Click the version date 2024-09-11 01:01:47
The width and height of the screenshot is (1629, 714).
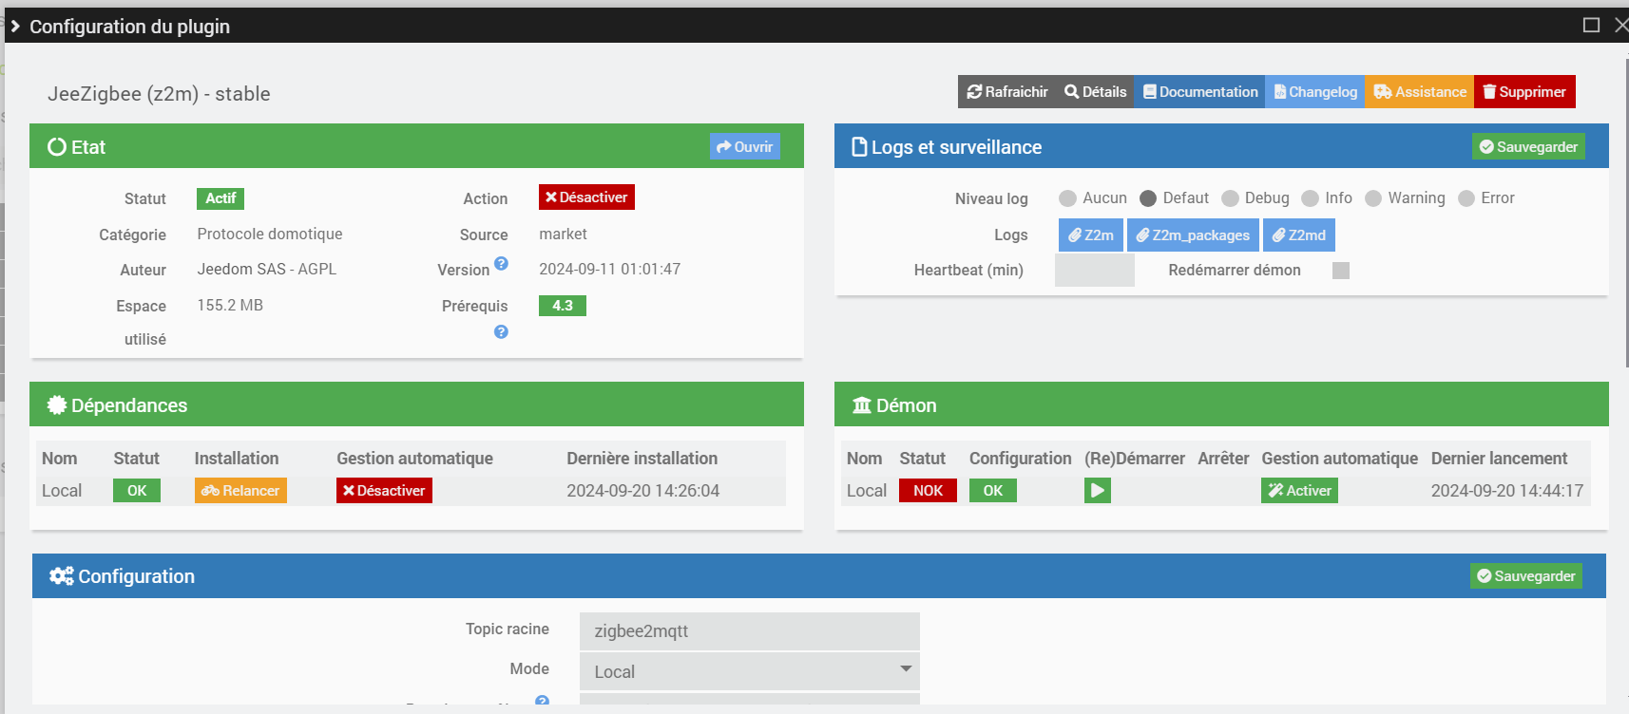pyautogui.click(x=610, y=269)
